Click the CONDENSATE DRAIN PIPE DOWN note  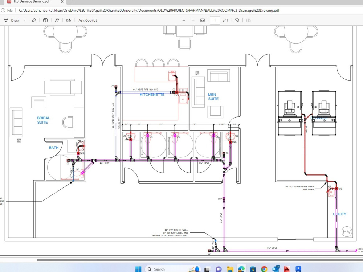(300, 188)
